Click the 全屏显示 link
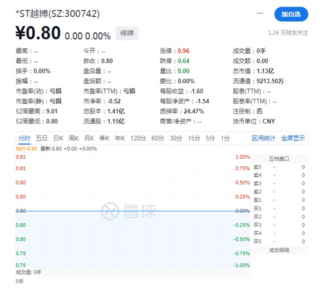 coord(293,138)
